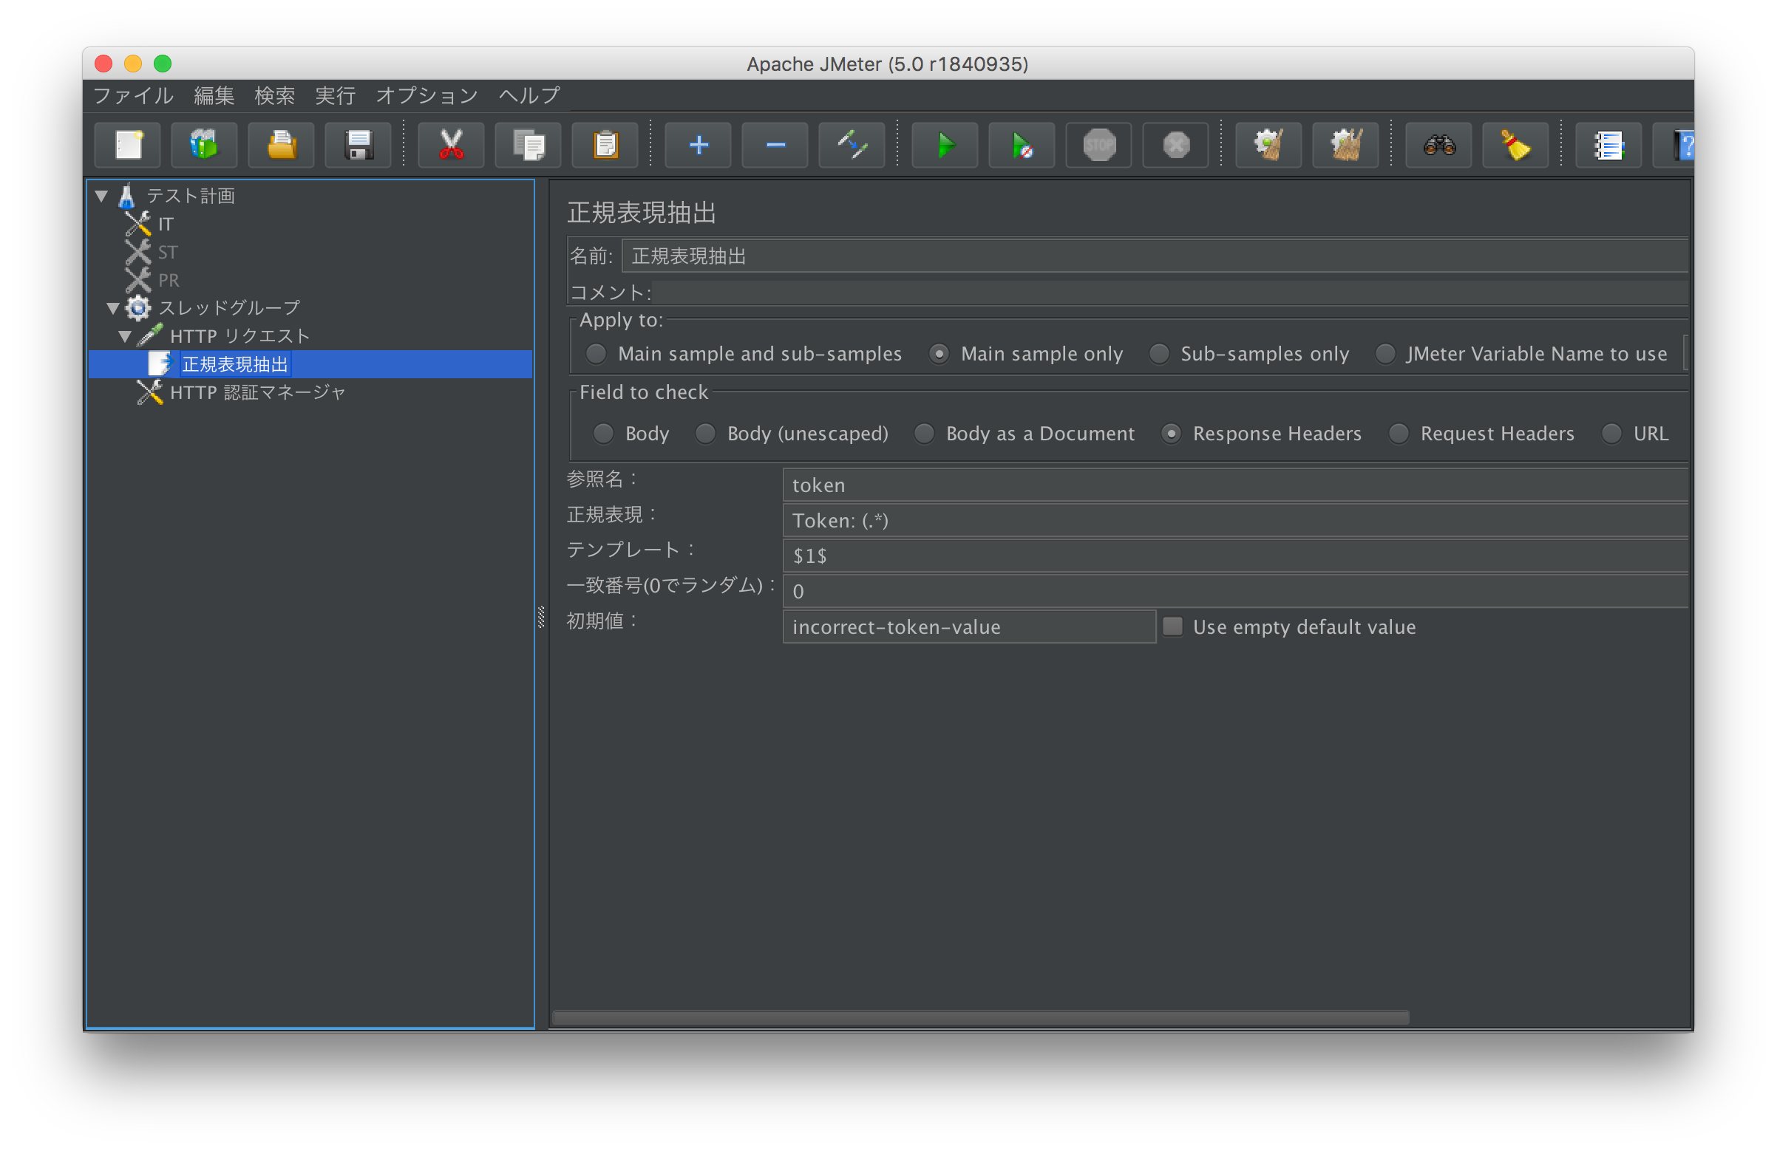Screen dimensions: 1777x1151
Task: Save the current test plan
Action: (359, 145)
